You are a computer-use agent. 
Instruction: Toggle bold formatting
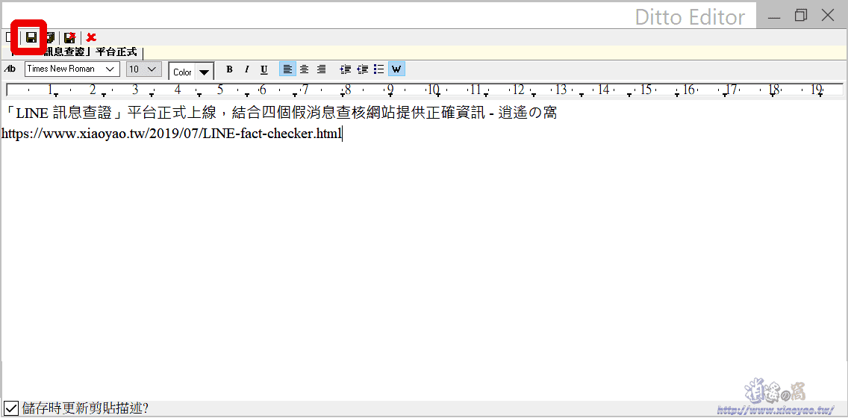tap(229, 69)
